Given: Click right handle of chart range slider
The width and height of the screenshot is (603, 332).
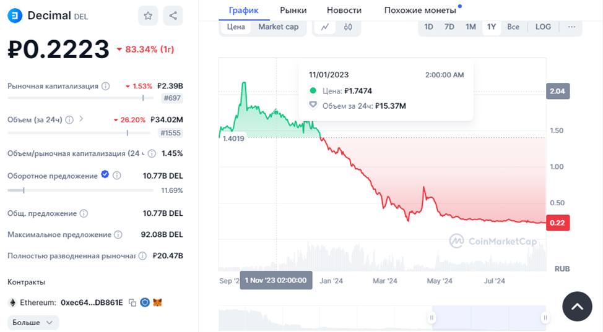Looking at the screenshot, I should pos(545,318).
